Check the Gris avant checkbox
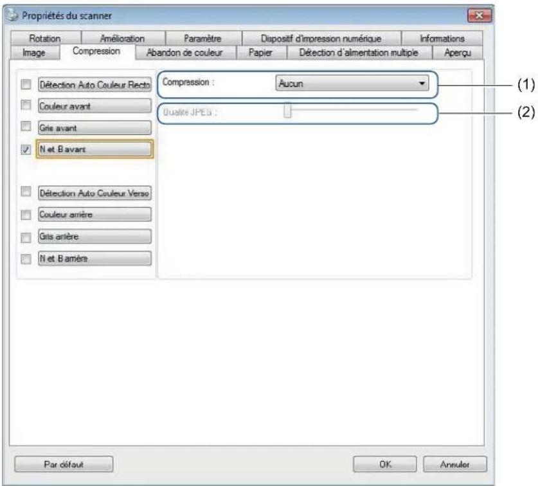Image resolution: width=538 pixels, height=486 pixels. pyautogui.click(x=26, y=126)
